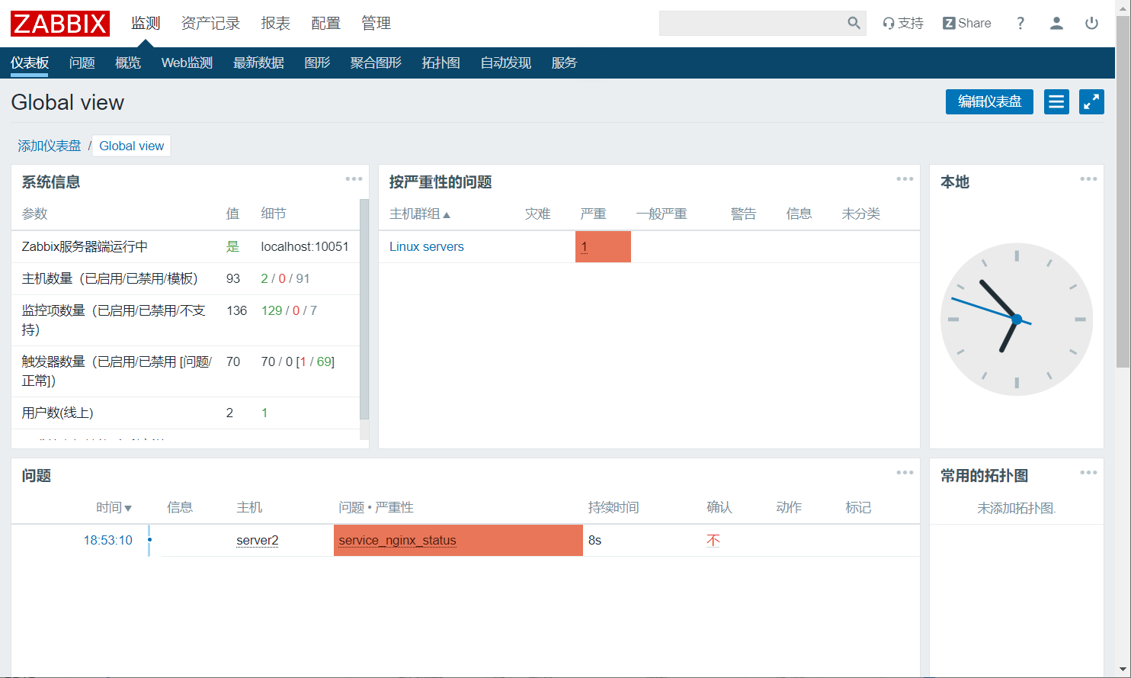Click the logout power icon

(1091, 24)
